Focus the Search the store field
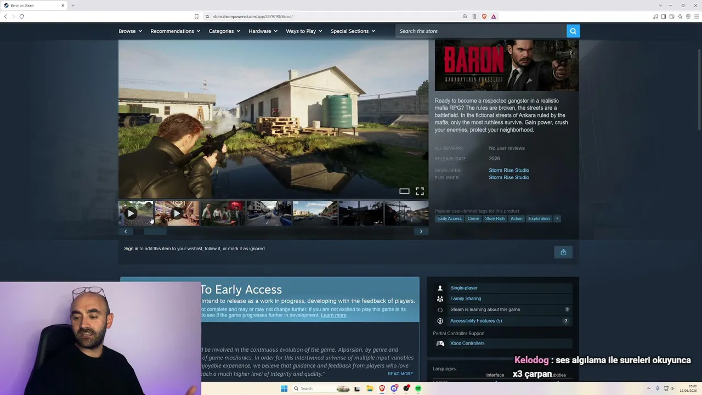Viewport: 702px width, 395px height. click(481, 31)
